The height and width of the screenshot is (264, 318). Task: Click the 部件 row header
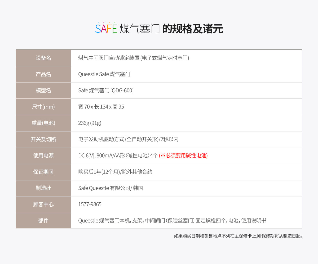(x=43, y=221)
